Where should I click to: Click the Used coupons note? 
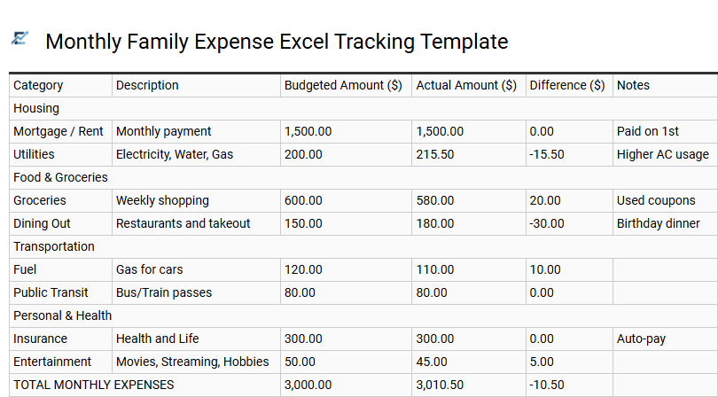click(x=666, y=200)
